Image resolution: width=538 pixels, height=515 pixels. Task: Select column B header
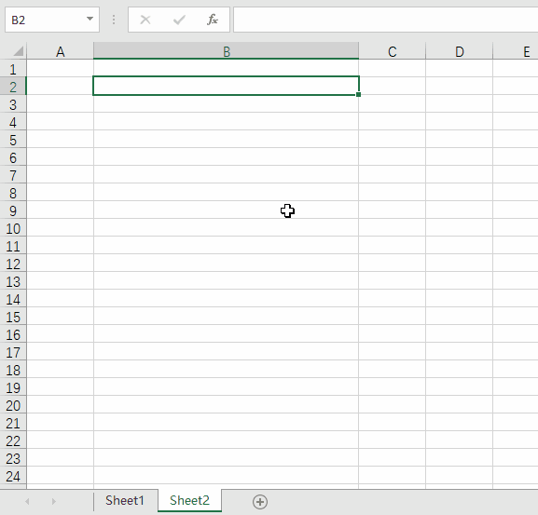[227, 51]
